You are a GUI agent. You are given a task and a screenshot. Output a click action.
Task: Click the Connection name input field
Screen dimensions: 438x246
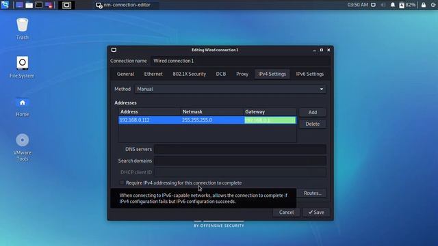pos(240,61)
